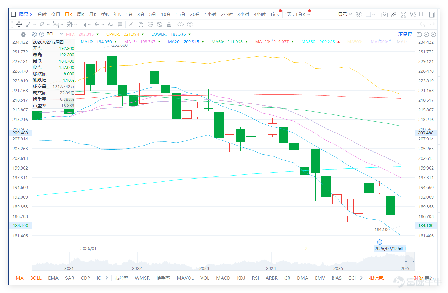This screenshot has height=293, width=448.
Task: Select the MACD indicator
Action: point(223,278)
